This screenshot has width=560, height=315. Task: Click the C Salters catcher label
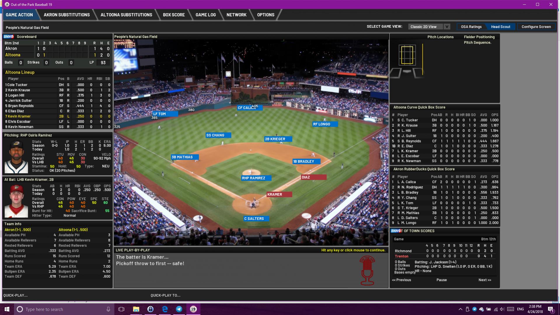tap(257, 219)
